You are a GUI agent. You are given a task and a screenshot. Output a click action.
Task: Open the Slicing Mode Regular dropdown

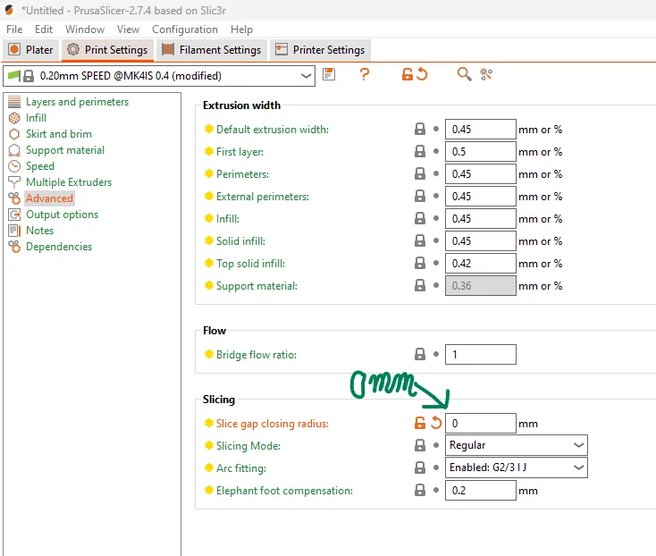click(517, 445)
